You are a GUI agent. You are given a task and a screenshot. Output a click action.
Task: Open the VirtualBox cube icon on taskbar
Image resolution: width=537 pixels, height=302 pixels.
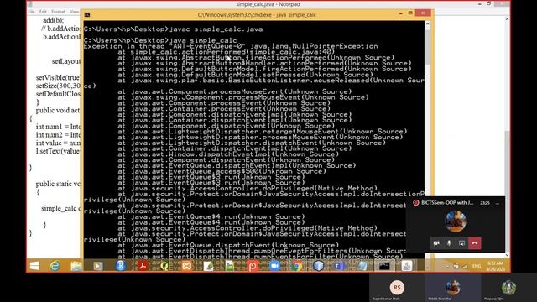(319, 266)
